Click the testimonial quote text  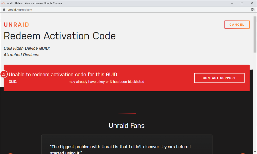[120, 149]
